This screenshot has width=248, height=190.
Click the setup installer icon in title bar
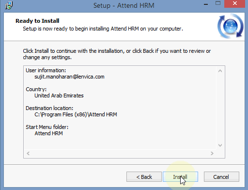pyautogui.click(x=9, y=5)
